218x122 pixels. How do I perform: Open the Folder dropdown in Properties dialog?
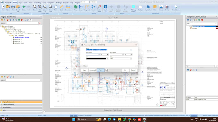point(136,66)
